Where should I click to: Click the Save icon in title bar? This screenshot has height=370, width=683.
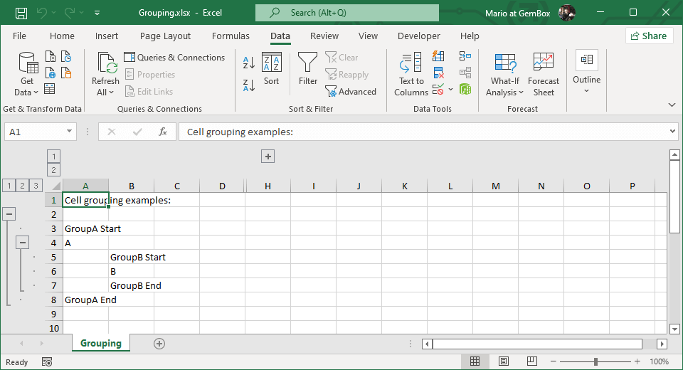tap(21, 13)
